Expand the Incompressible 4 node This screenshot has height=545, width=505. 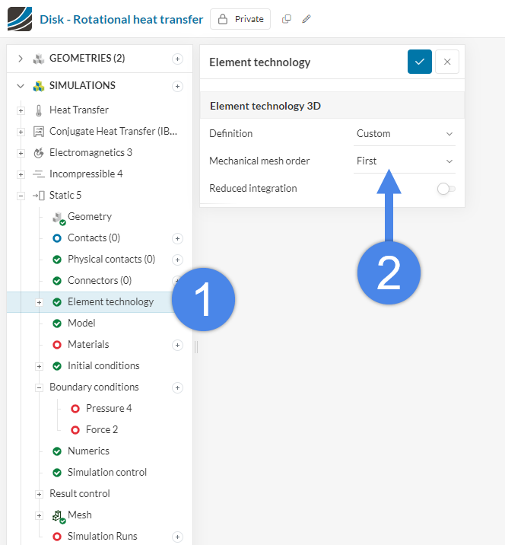tap(21, 174)
